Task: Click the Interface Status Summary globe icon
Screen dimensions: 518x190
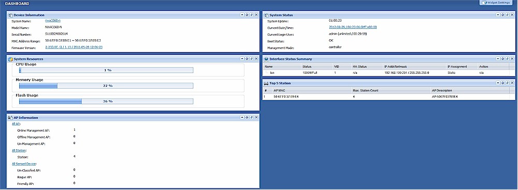Action: pyautogui.click(x=266, y=59)
